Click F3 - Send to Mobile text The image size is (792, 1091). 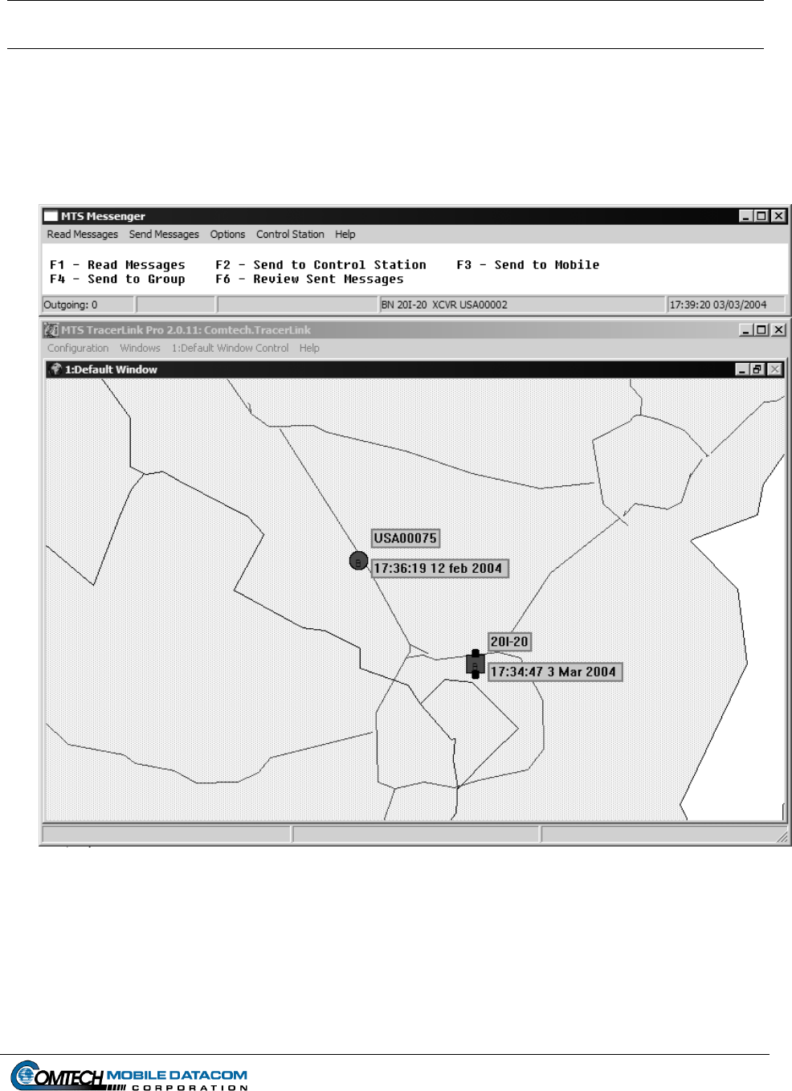(x=528, y=265)
